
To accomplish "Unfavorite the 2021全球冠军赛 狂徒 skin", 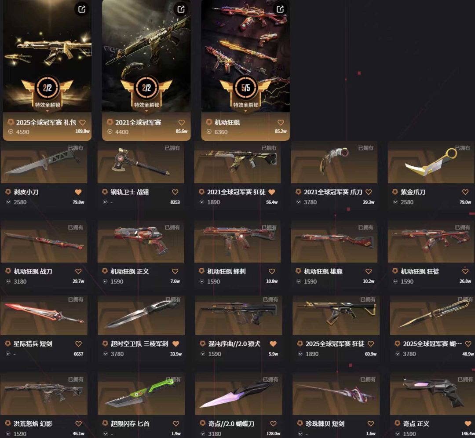I will click(x=272, y=192).
